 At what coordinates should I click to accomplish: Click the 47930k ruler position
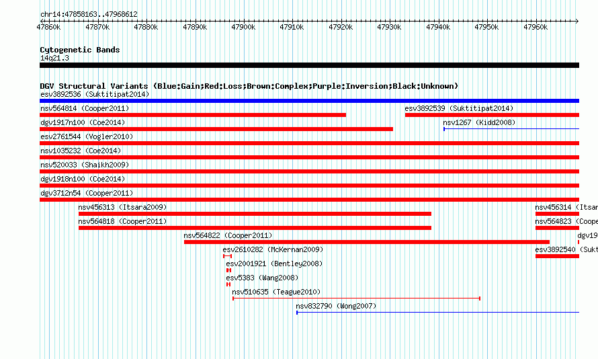pos(390,27)
